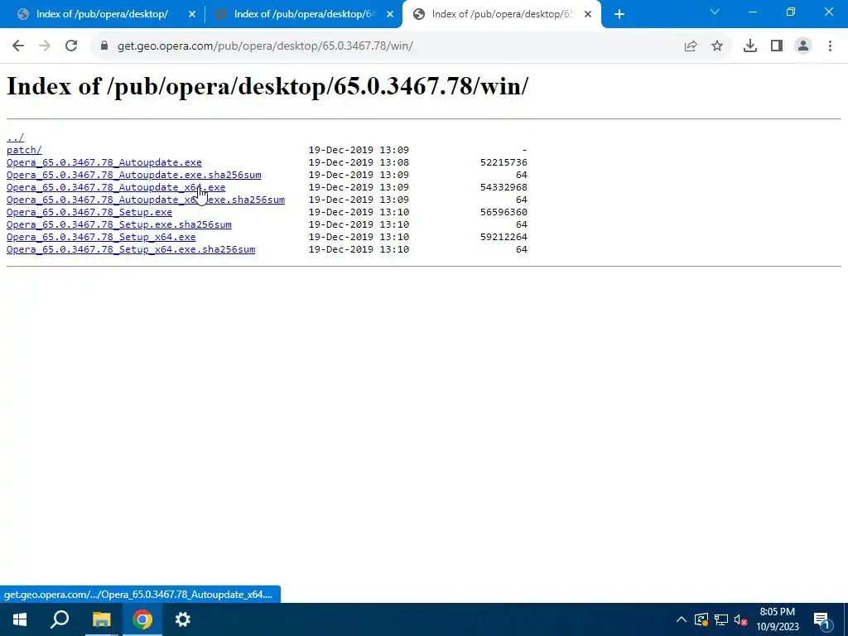Go to parent directory ../
The image size is (848, 636).
pyautogui.click(x=15, y=137)
